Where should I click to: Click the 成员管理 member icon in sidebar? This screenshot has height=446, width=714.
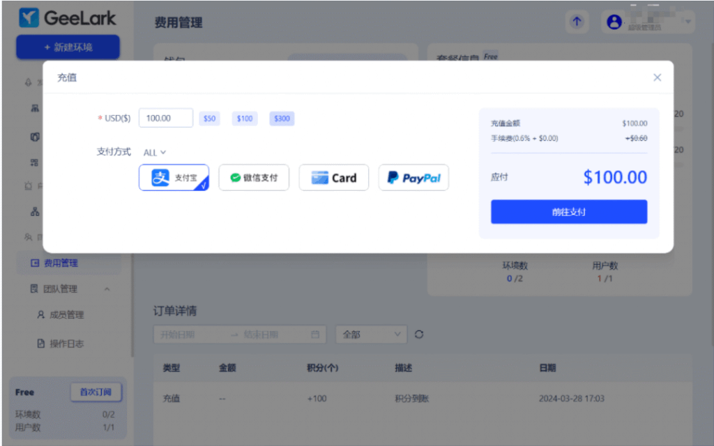click(x=41, y=315)
